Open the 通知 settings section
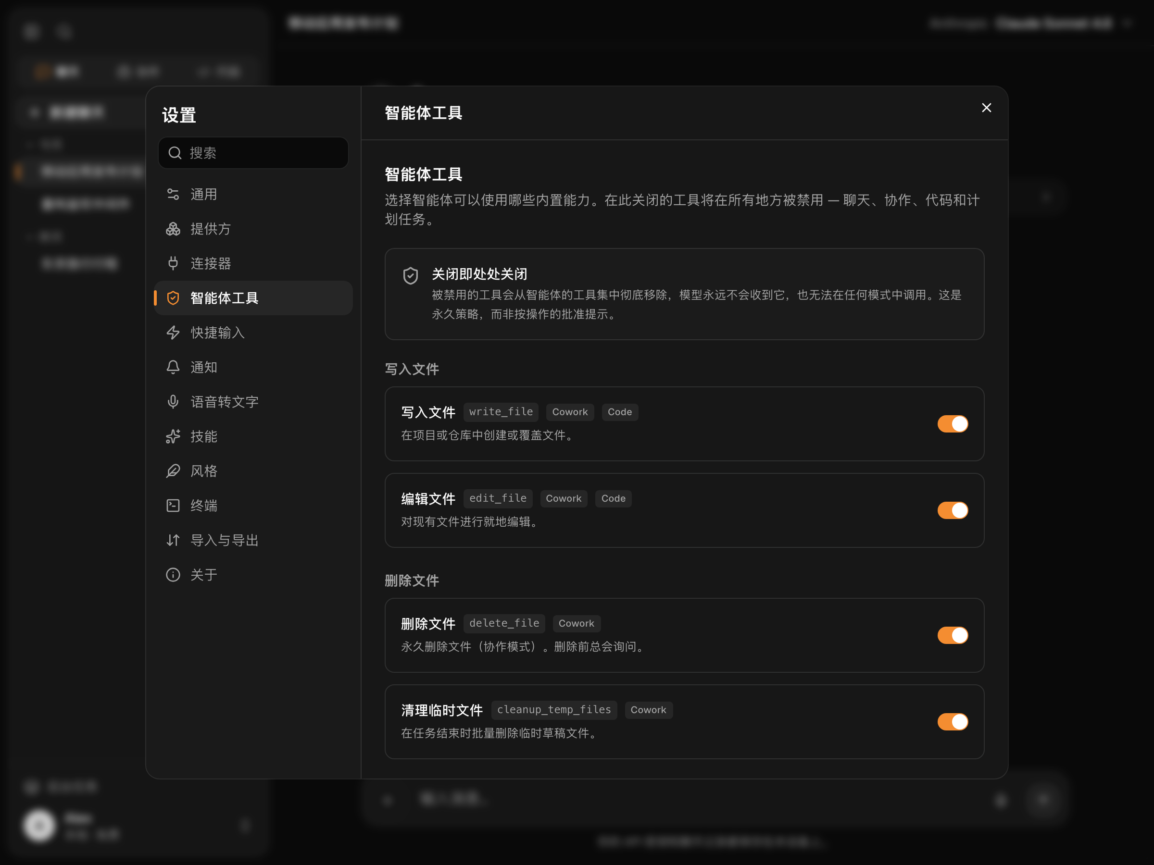The height and width of the screenshot is (865, 1154). (x=253, y=367)
